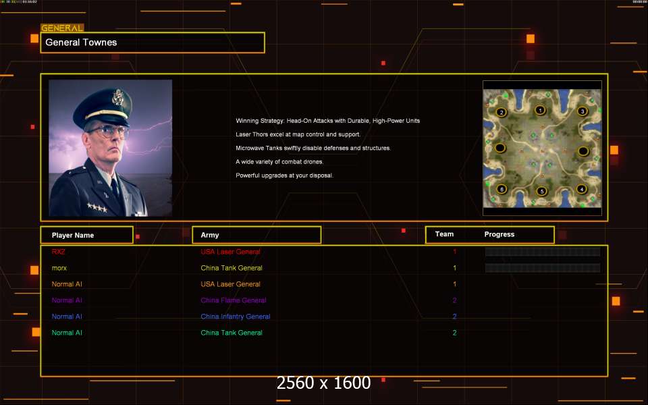Click start position 4 marker on the map
The width and height of the screenshot is (648, 405).
coord(581,189)
